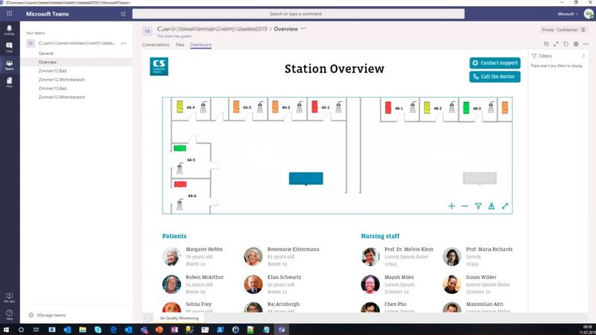Open the Zimmer12.Wohnbereich channel
This screenshot has width=596, height=335.
point(62,80)
